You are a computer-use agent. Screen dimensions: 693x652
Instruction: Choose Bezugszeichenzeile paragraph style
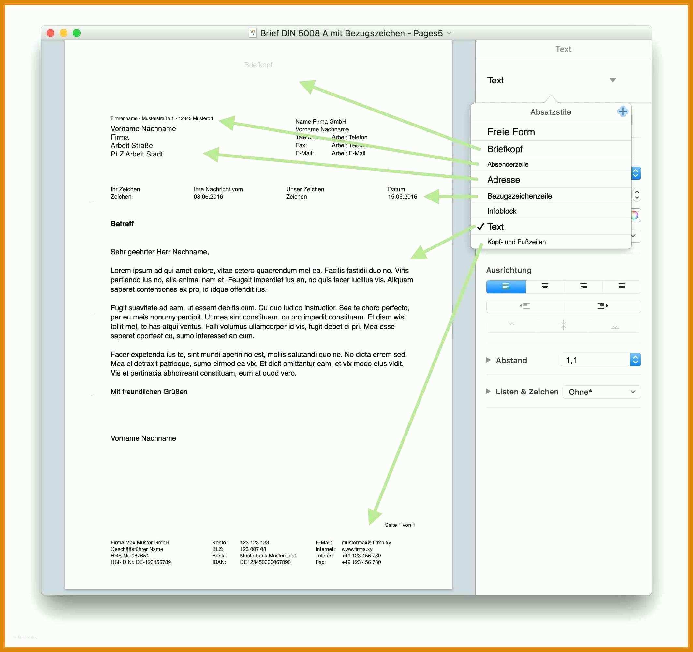(x=551, y=196)
